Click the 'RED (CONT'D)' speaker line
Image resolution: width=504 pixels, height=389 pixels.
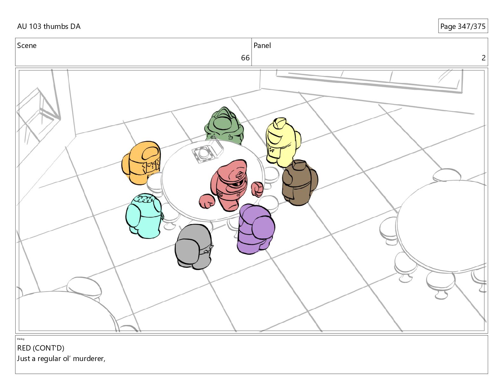pos(41,348)
